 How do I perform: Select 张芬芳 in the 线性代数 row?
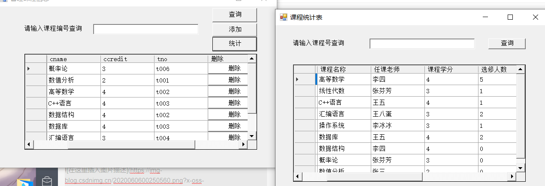[398, 91]
